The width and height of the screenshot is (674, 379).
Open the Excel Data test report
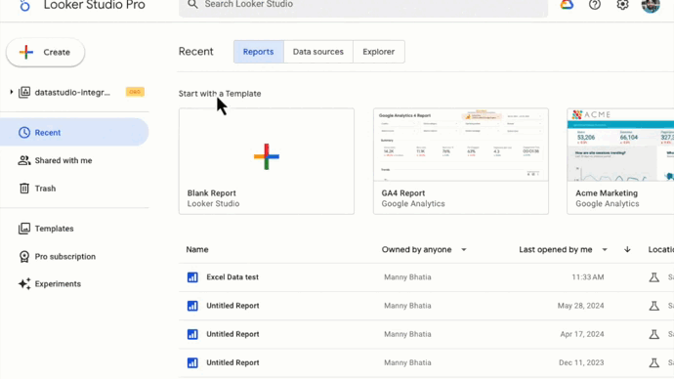pos(232,277)
